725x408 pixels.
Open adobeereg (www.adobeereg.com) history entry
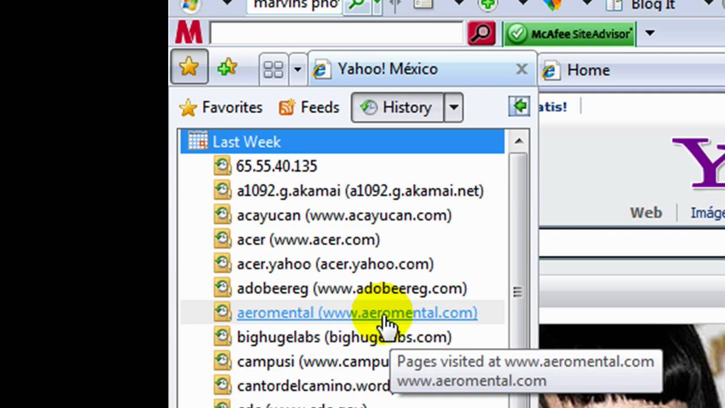point(352,288)
